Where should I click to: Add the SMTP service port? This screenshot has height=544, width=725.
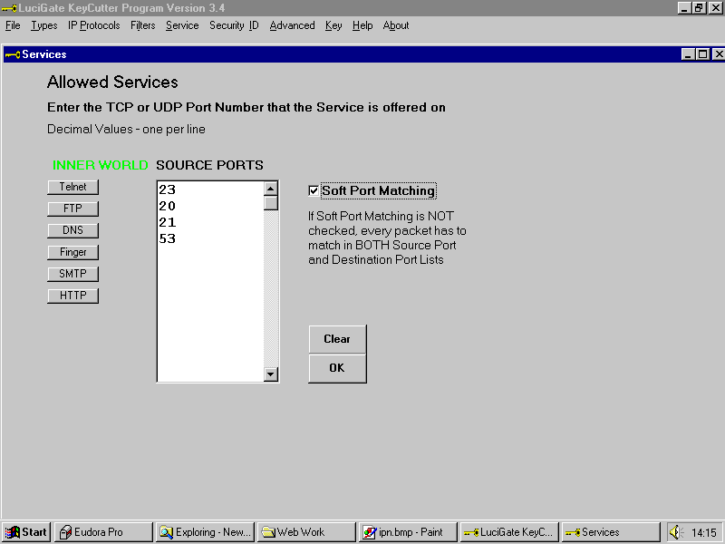(x=73, y=274)
